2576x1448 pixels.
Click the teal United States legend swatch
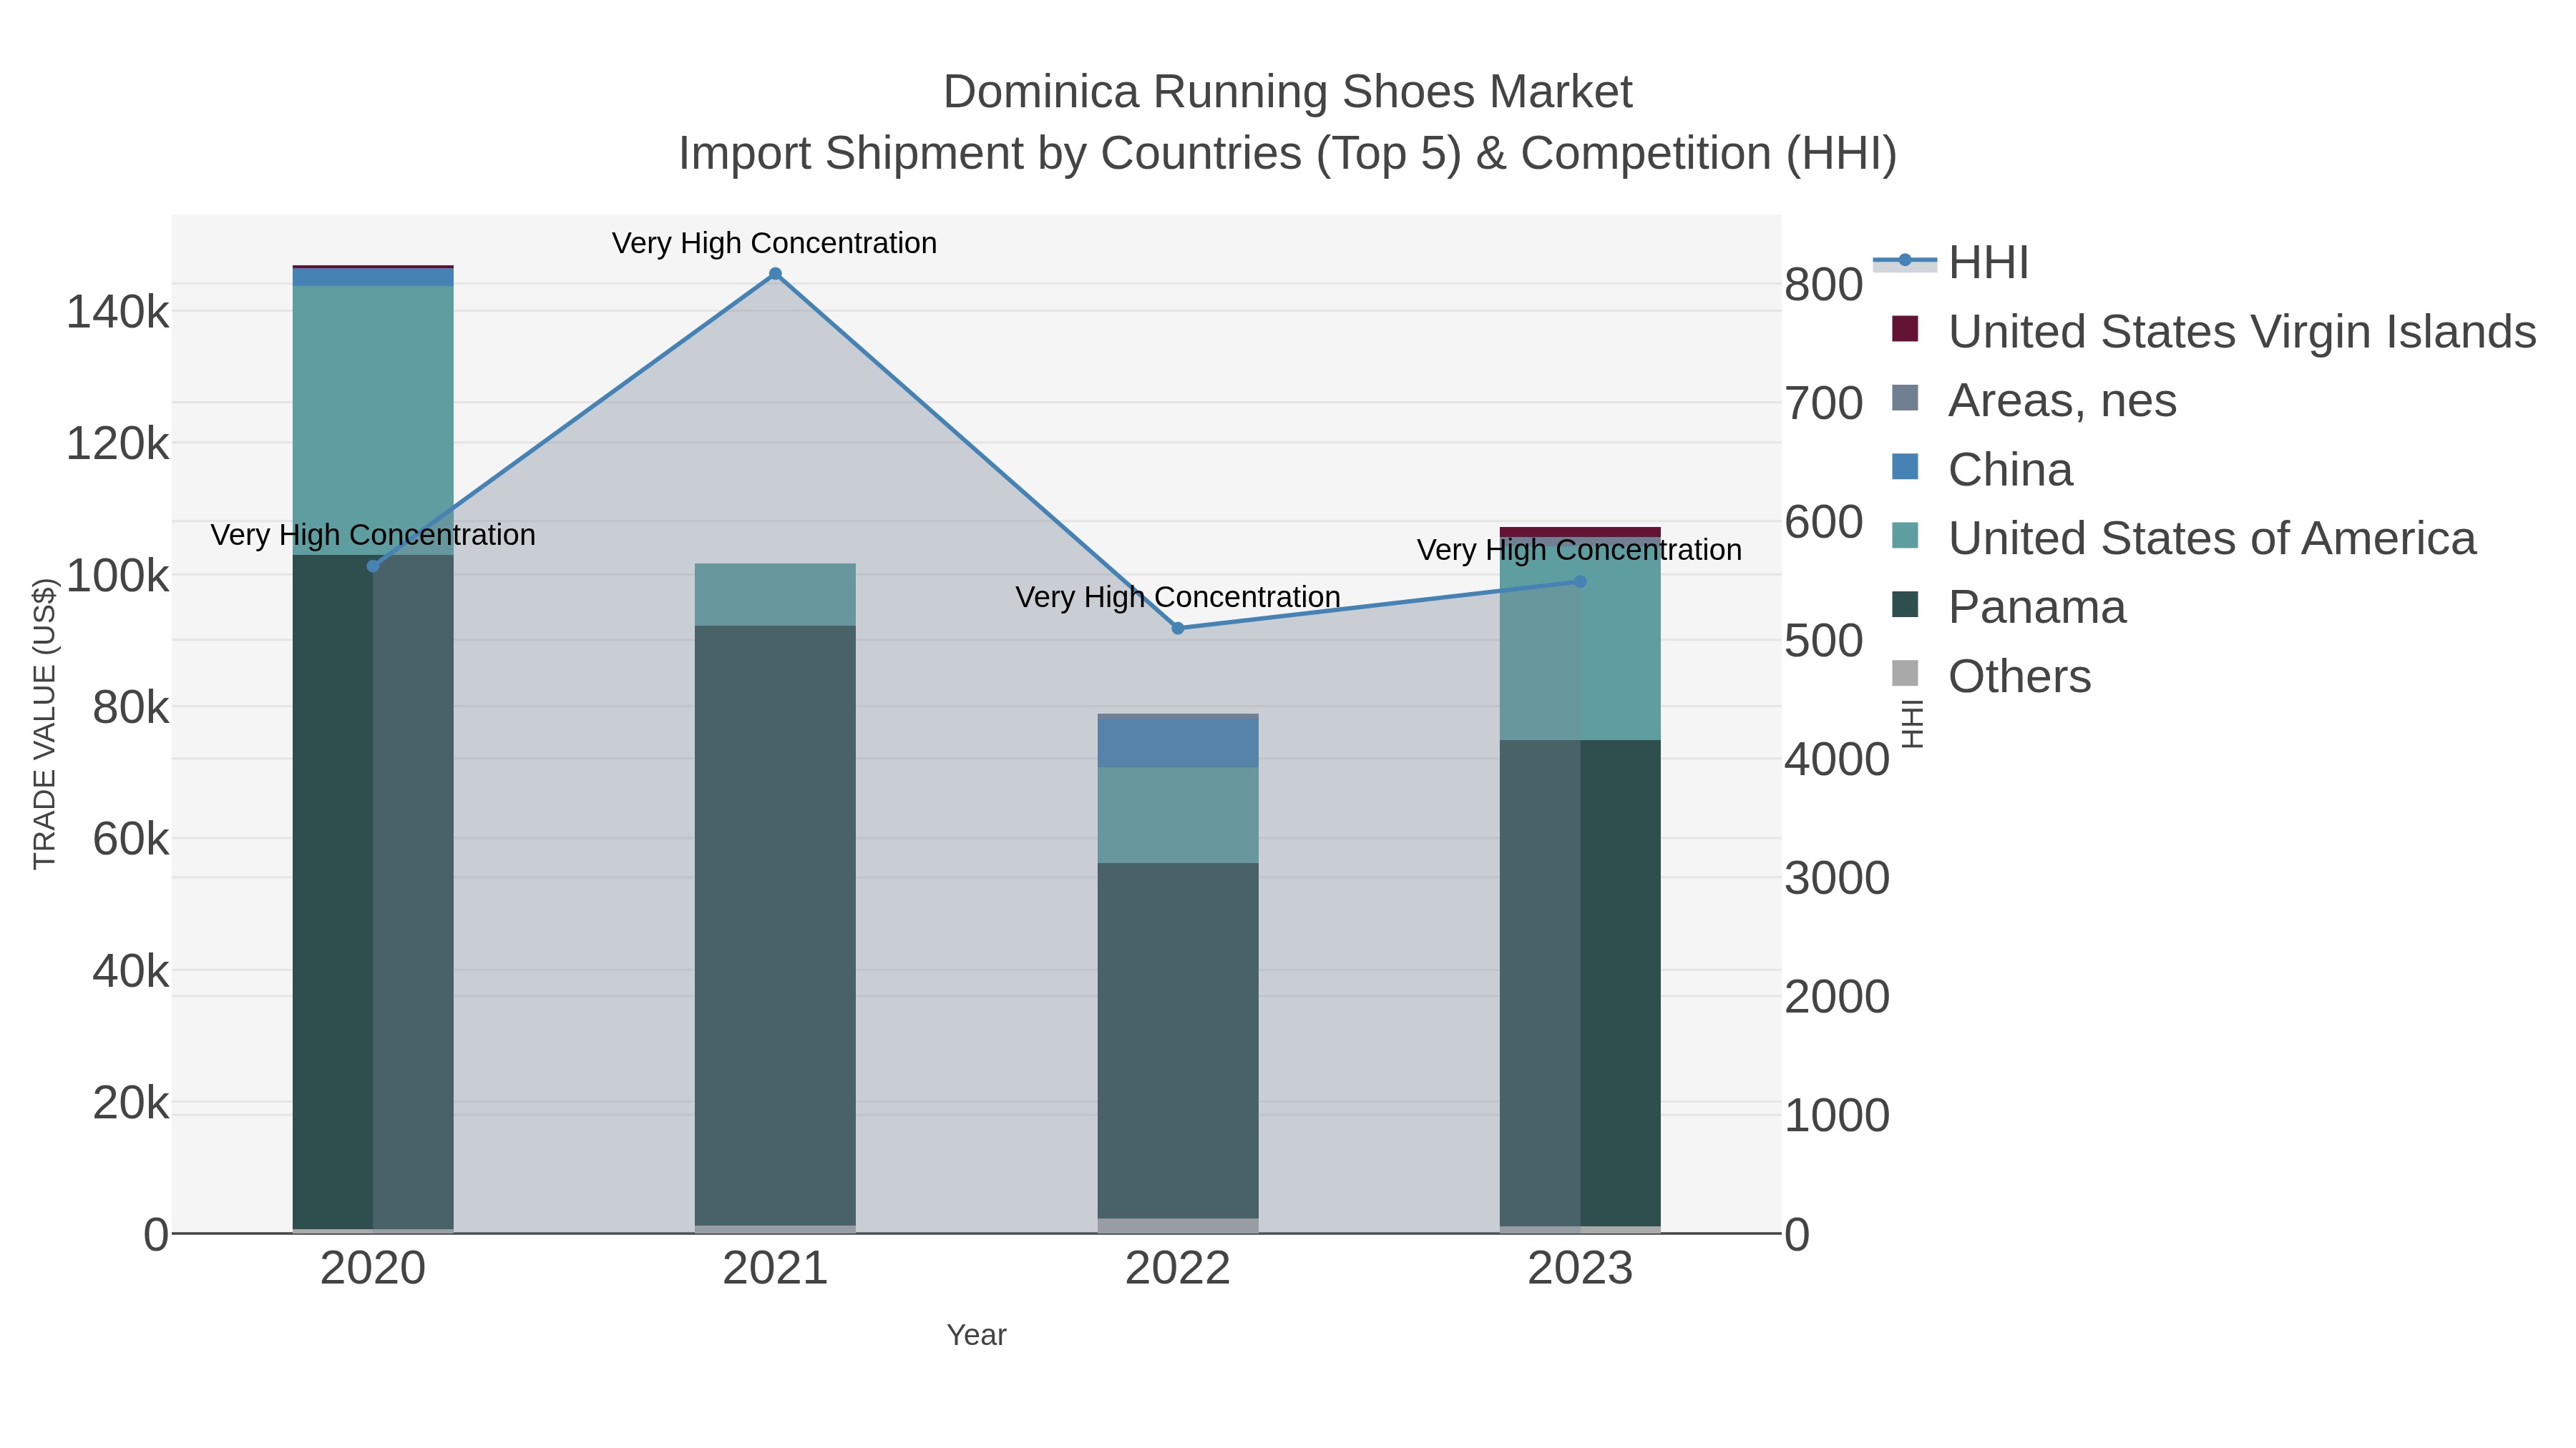pyautogui.click(x=1905, y=535)
